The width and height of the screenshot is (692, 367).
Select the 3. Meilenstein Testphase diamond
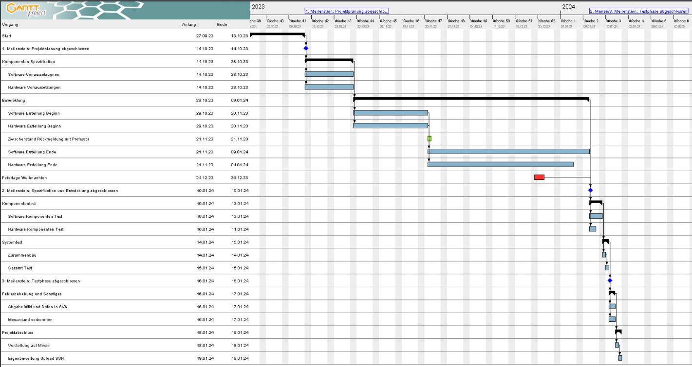(x=610, y=280)
